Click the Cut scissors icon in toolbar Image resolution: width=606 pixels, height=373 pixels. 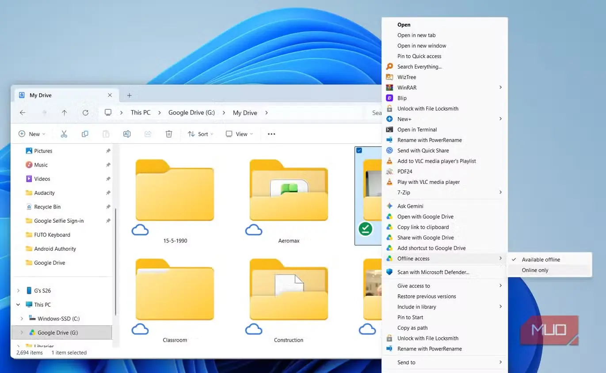click(64, 134)
